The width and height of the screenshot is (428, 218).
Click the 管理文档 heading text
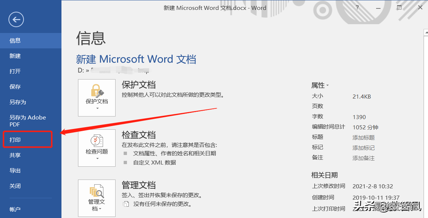pyautogui.click(x=139, y=185)
